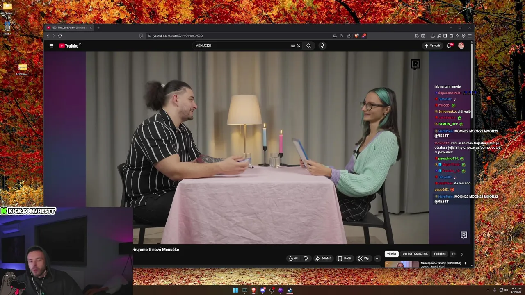This screenshot has height=295, width=525.
Task: Click the Uložiť save button
Action: [345, 259]
